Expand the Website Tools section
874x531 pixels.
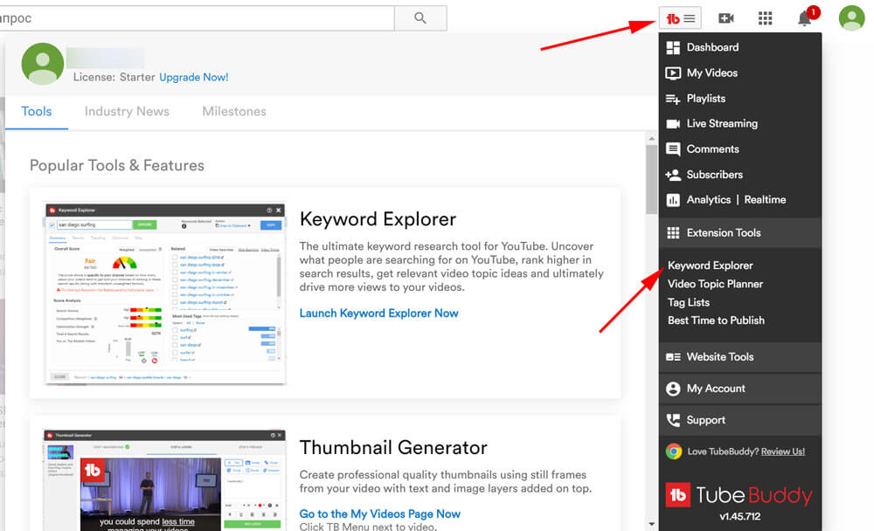[x=719, y=356]
